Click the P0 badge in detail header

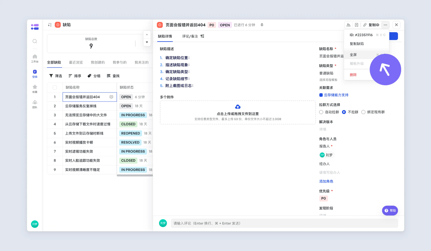212,25
